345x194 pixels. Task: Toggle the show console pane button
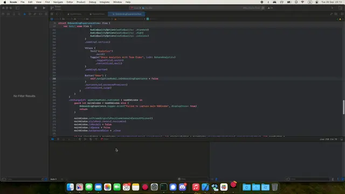pyautogui.click(x=342, y=179)
